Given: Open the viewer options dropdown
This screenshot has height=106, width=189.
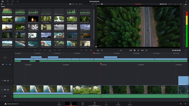Looking at the screenshot, I should [176, 4].
